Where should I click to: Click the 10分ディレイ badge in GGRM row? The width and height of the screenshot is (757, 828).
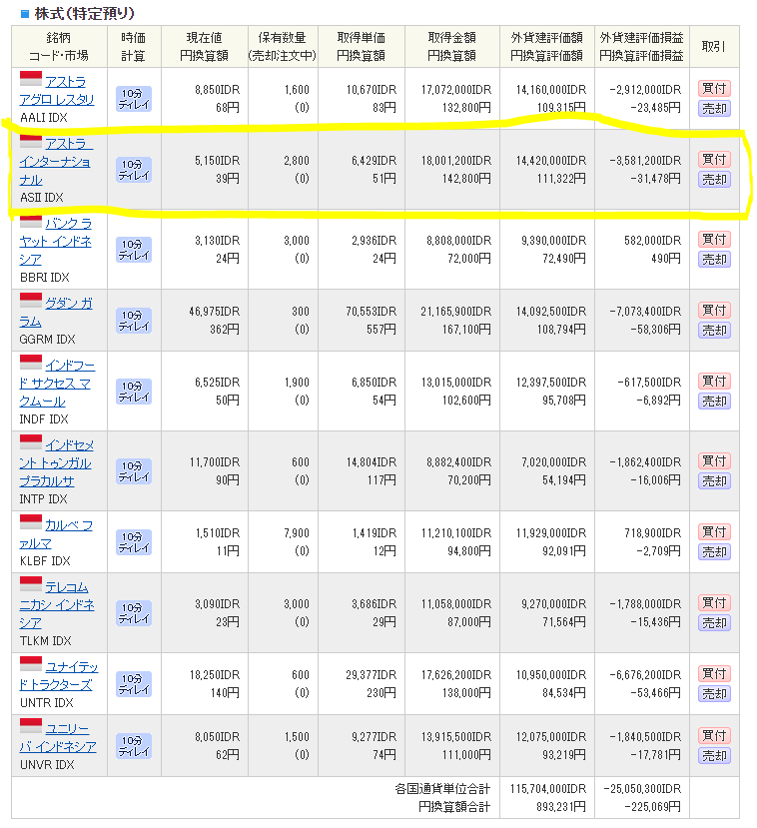tap(134, 321)
